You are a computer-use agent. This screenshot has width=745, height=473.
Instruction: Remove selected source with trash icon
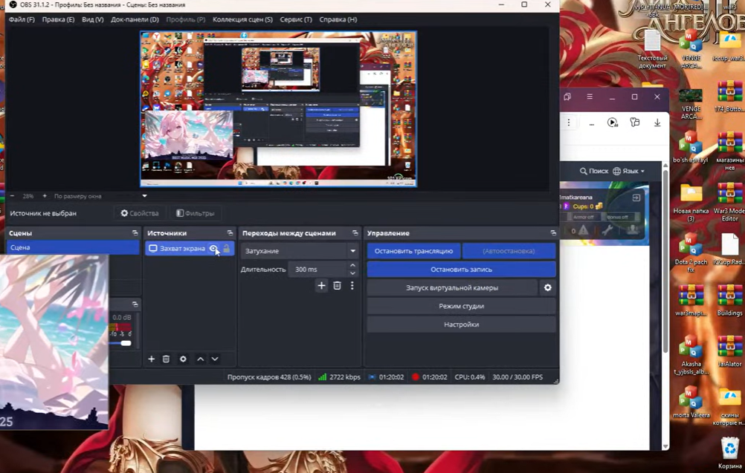(x=166, y=359)
